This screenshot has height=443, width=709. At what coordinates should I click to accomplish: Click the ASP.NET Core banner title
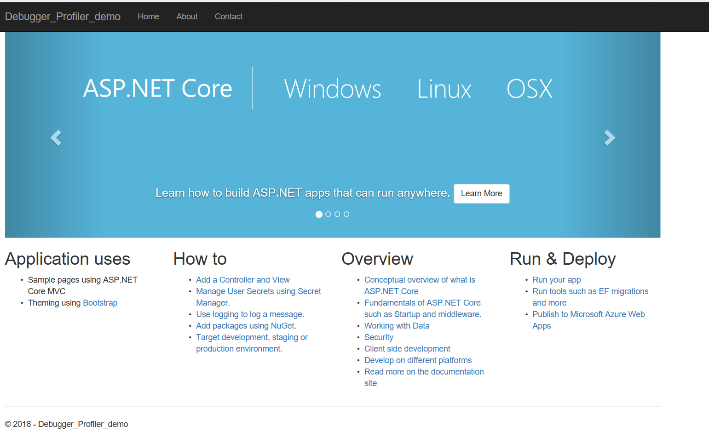[157, 88]
